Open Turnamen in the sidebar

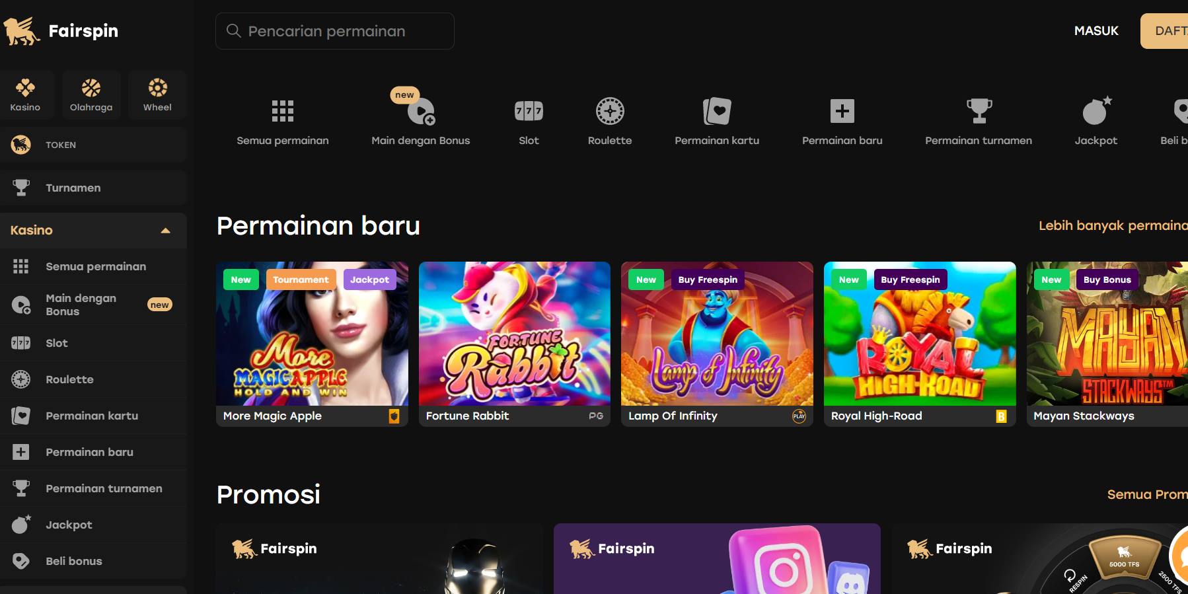pyautogui.click(x=93, y=188)
